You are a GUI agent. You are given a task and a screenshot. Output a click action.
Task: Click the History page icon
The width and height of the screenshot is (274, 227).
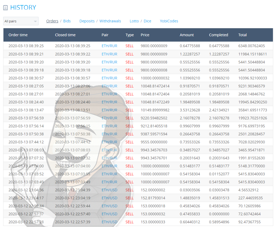click(x=5, y=7)
